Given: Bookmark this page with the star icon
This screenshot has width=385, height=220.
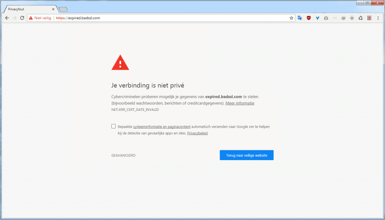Looking at the screenshot, I should (x=291, y=18).
